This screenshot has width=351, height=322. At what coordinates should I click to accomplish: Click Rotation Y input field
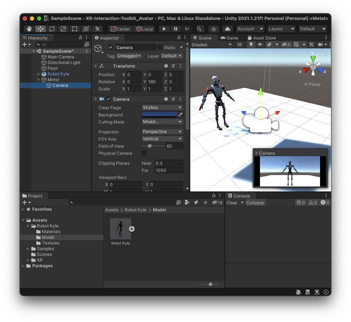point(154,82)
